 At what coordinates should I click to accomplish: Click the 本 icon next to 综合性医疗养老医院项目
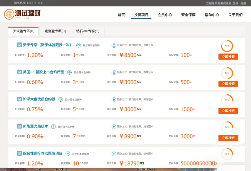click(x=68, y=153)
